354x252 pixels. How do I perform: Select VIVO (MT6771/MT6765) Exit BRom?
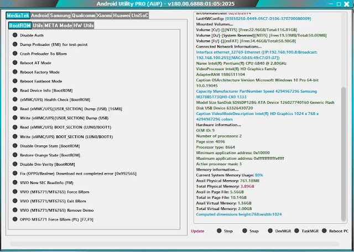tap(49, 201)
